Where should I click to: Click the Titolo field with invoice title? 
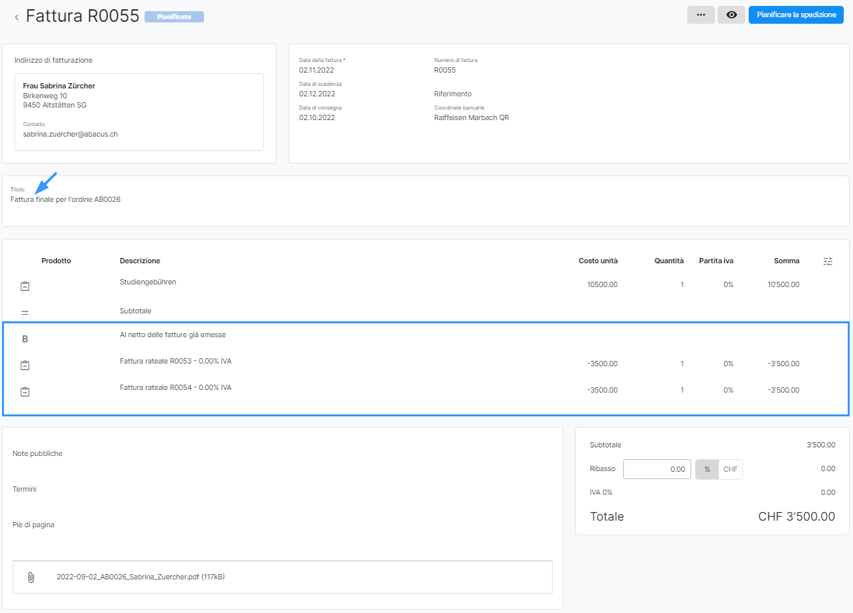[66, 199]
